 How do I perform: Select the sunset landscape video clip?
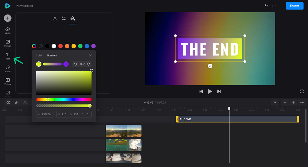(124, 131)
